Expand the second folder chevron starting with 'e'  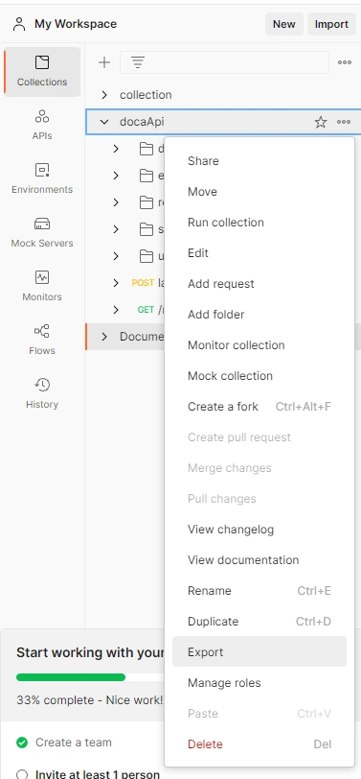(x=116, y=176)
